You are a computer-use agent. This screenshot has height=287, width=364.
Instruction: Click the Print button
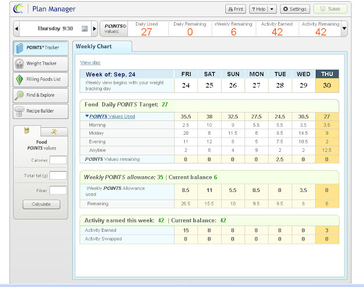pos(235,9)
